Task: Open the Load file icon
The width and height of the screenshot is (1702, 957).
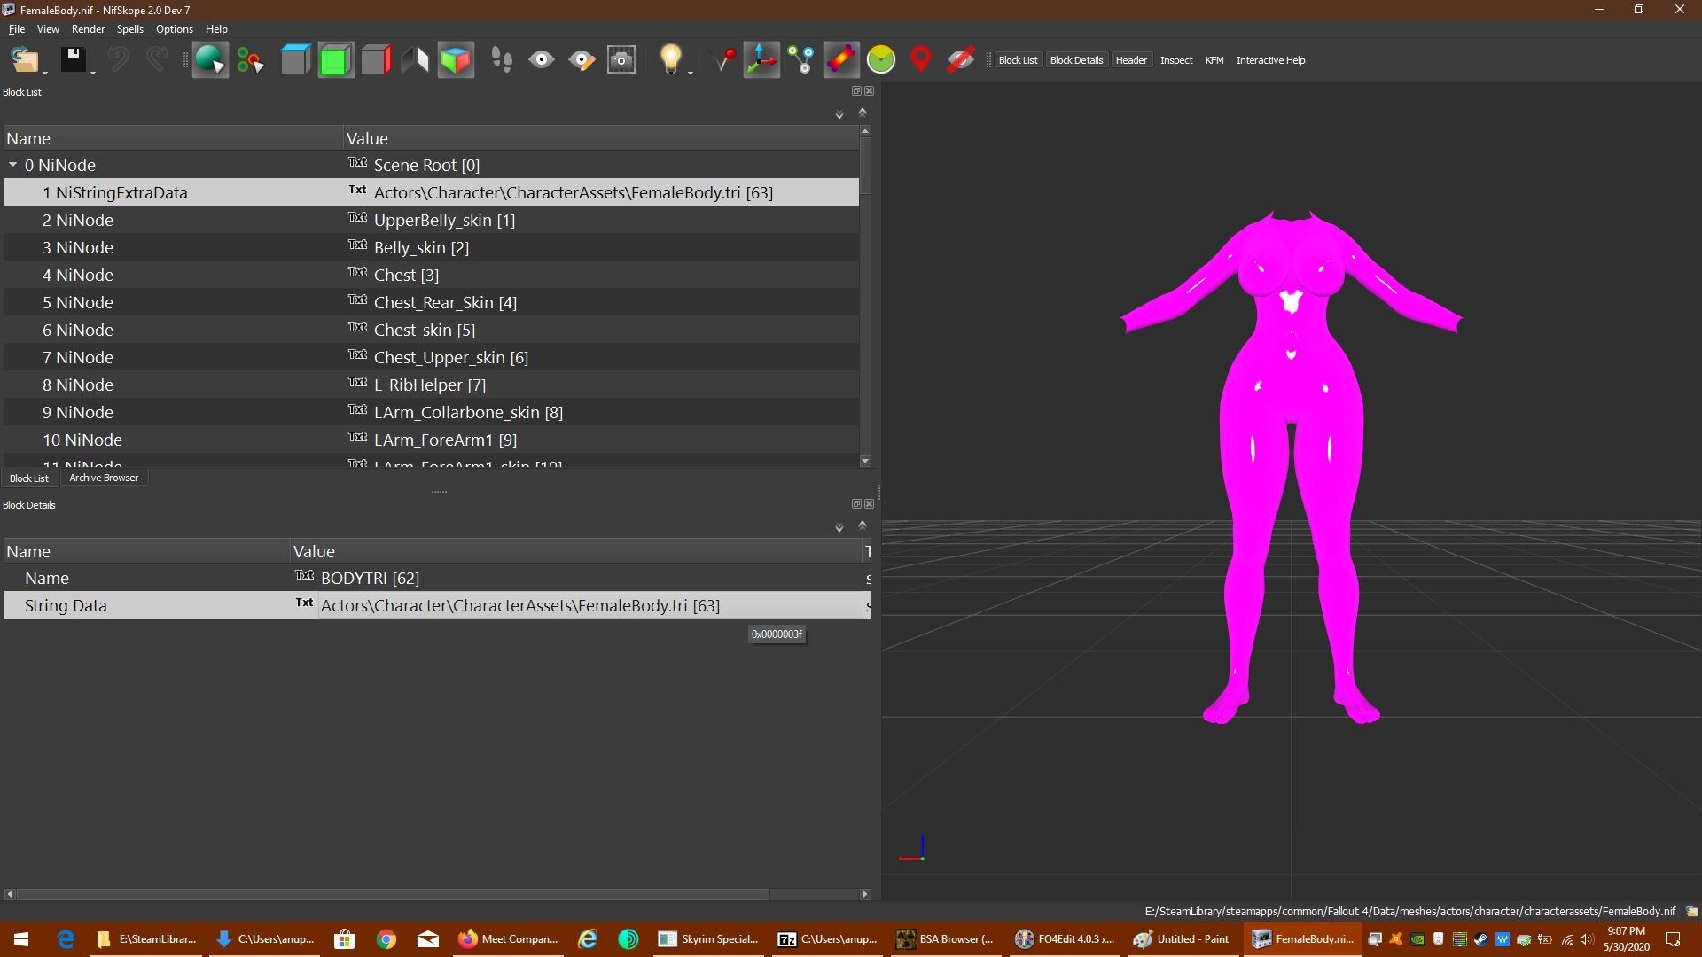Action: pyautogui.click(x=24, y=60)
